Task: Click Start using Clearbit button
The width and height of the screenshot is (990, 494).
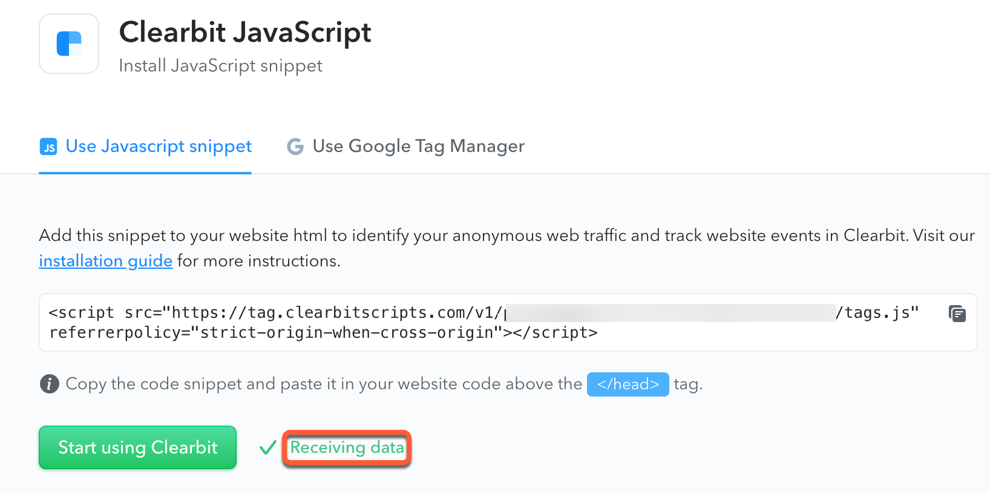Action: pyautogui.click(x=138, y=447)
